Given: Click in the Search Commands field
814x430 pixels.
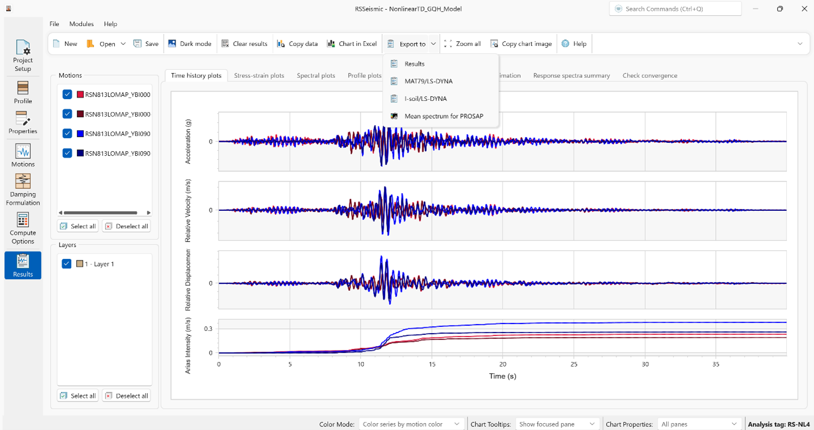Looking at the screenshot, I should pyautogui.click(x=675, y=9).
